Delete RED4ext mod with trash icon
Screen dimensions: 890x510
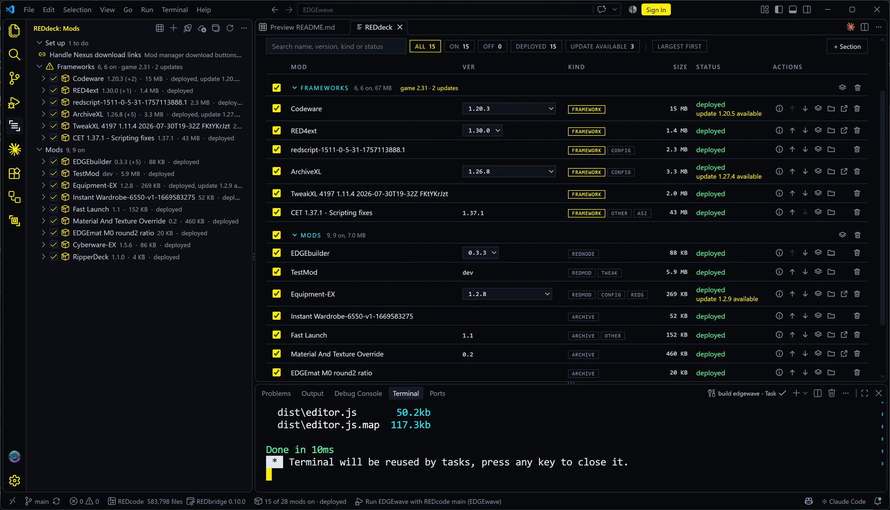pyautogui.click(x=857, y=131)
